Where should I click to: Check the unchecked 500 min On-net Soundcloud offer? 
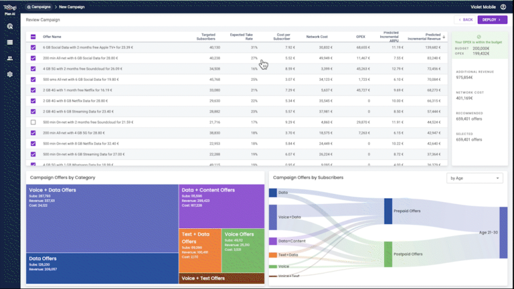click(x=33, y=122)
